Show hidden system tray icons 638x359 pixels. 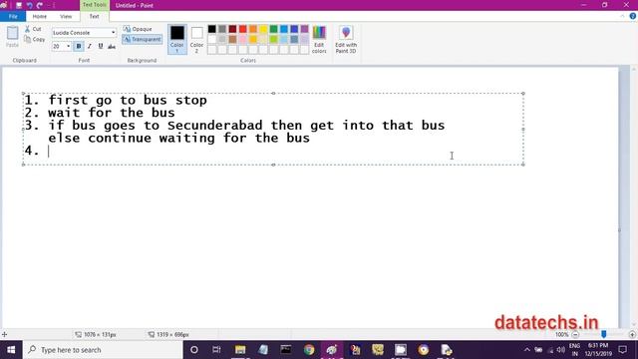[x=527, y=350]
